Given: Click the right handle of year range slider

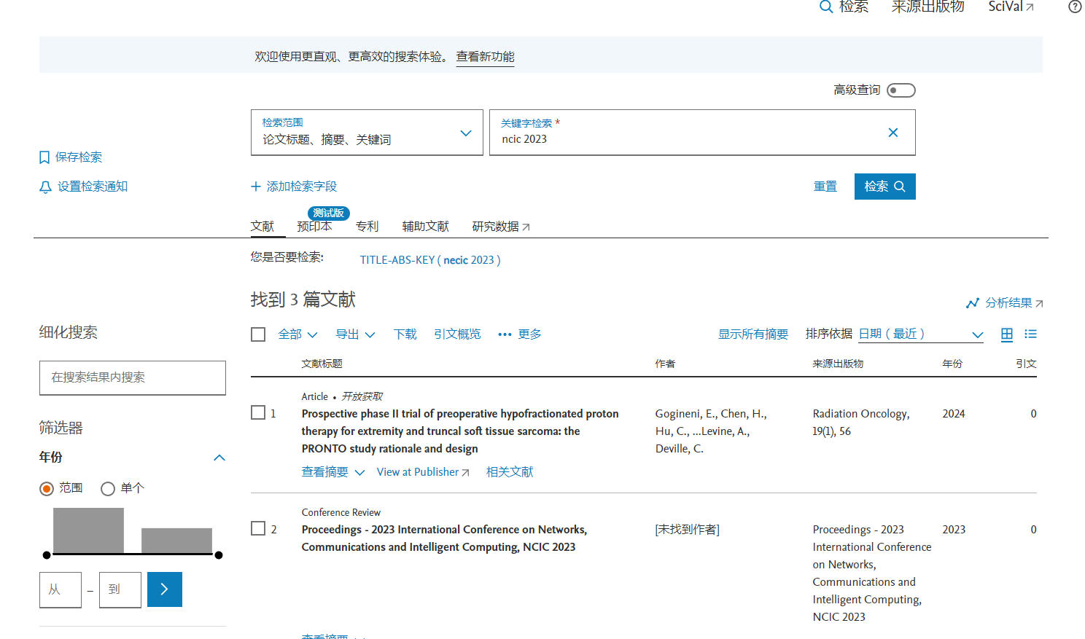Looking at the screenshot, I should (x=218, y=555).
